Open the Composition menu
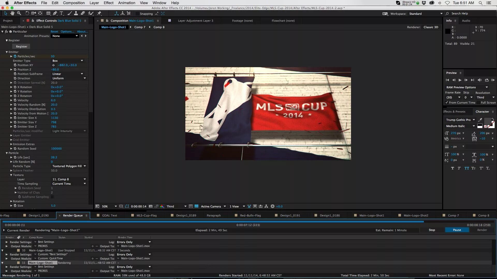 [74, 3]
